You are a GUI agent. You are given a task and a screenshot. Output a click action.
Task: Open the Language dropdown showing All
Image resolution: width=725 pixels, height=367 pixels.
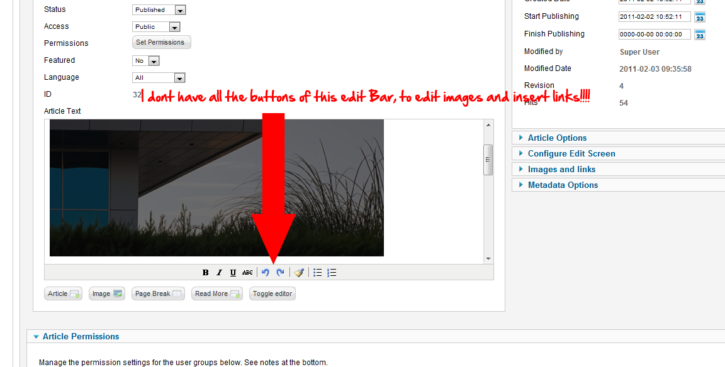click(159, 77)
